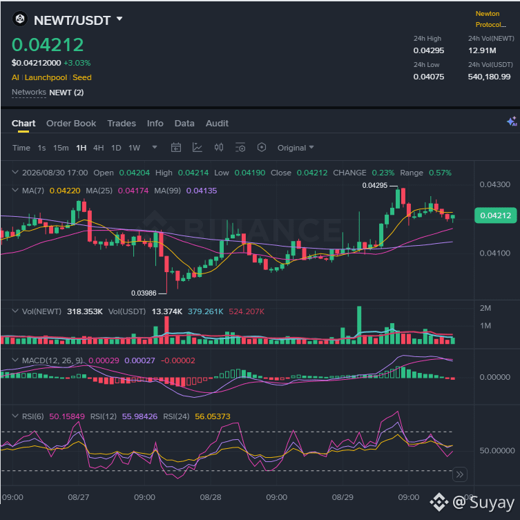Image resolution: width=520 pixels, height=520 pixels.
Task: Click the 24h Vol(USDT) value 540,180.99
Action: [x=489, y=77]
